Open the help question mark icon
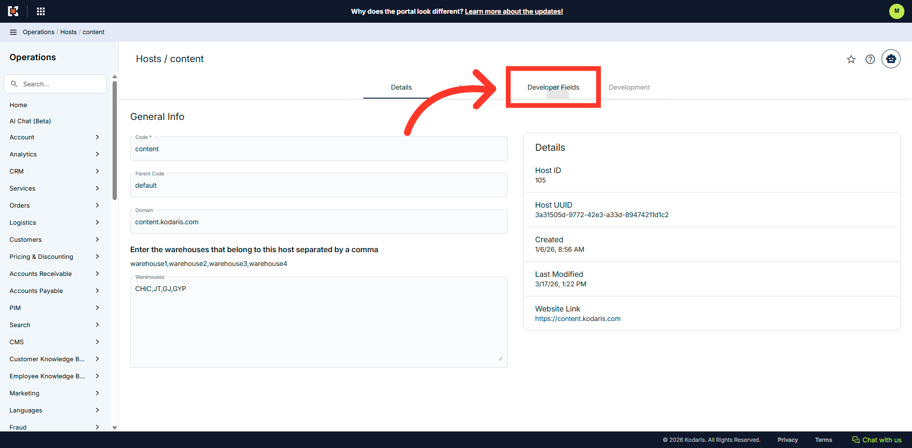The image size is (912, 448). coord(870,59)
